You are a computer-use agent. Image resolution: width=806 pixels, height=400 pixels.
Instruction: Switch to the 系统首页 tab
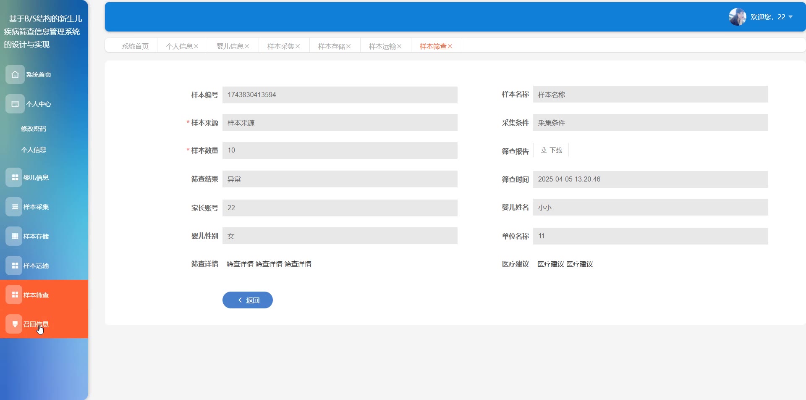click(x=135, y=46)
